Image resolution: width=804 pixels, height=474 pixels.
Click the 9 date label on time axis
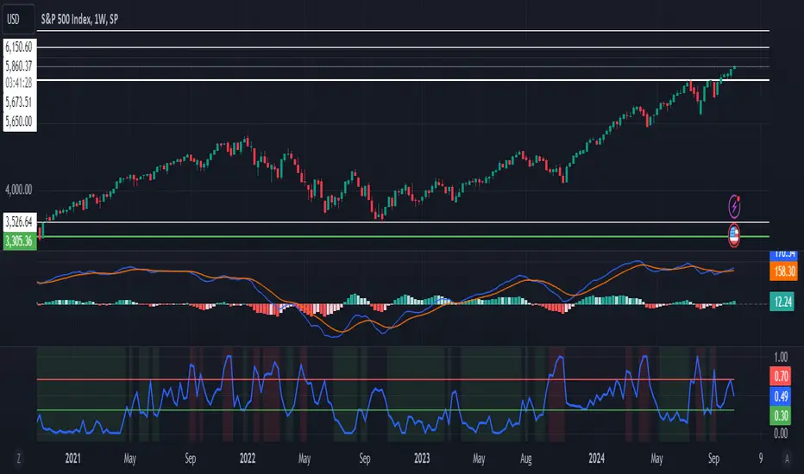coord(760,458)
